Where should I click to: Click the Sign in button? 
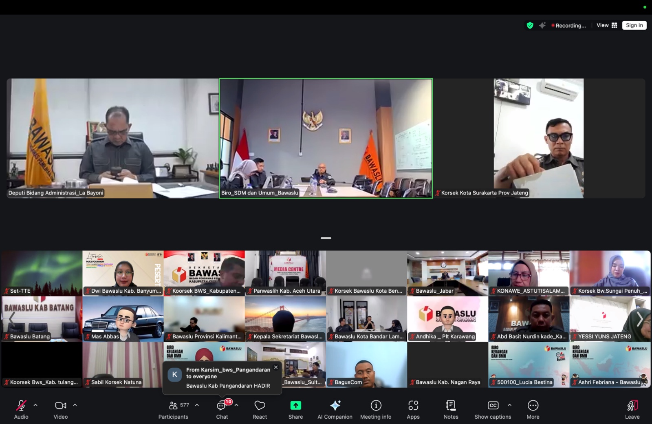[x=634, y=25]
